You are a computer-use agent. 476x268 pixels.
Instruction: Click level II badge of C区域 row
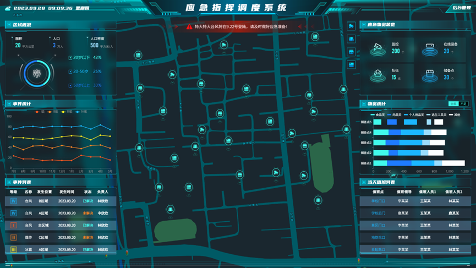coord(13,237)
